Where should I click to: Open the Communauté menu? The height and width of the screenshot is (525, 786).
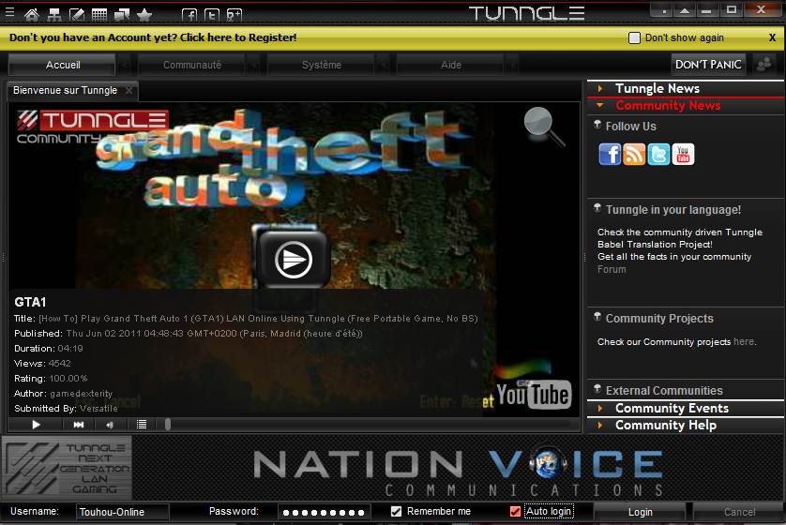192,65
